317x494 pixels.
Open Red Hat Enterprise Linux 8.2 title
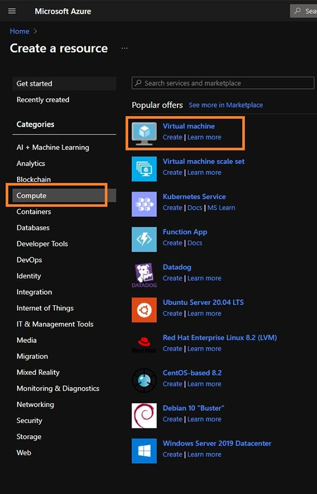pos(220,338)
